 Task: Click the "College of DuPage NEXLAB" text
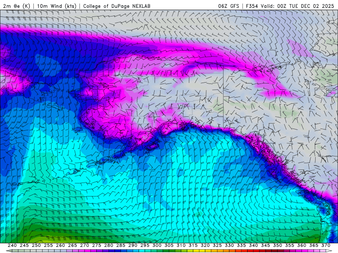(117, 6)
